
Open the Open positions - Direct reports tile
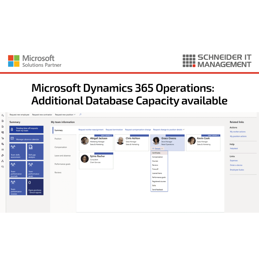[x=35, y=187]
